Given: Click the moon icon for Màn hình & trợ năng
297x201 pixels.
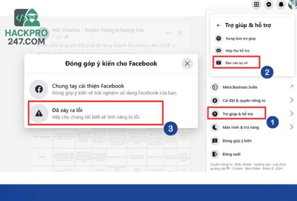Looking at the screenshot, I should point(215,127).
